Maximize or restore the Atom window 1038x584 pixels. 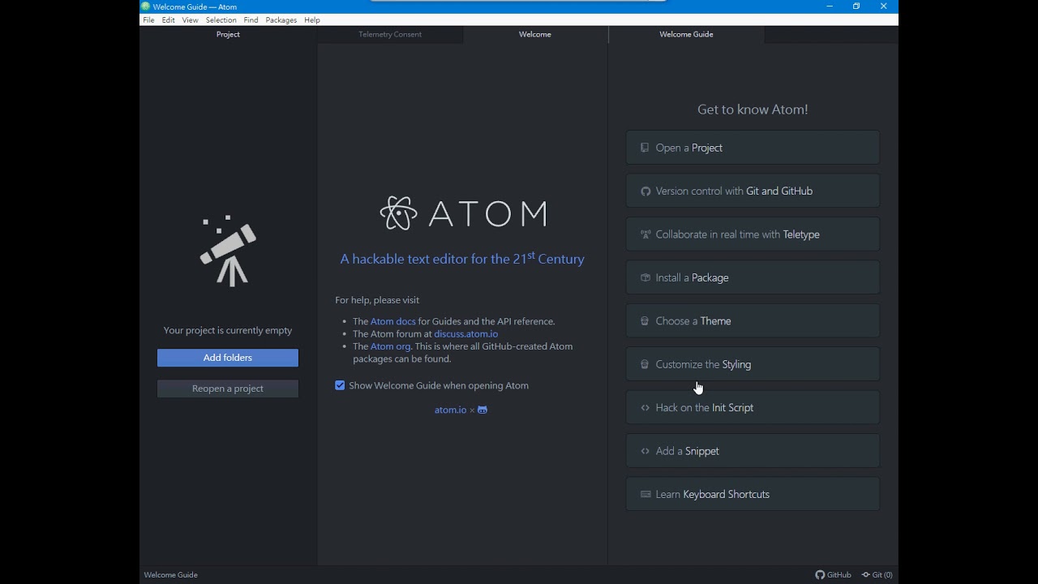(856, 6)
